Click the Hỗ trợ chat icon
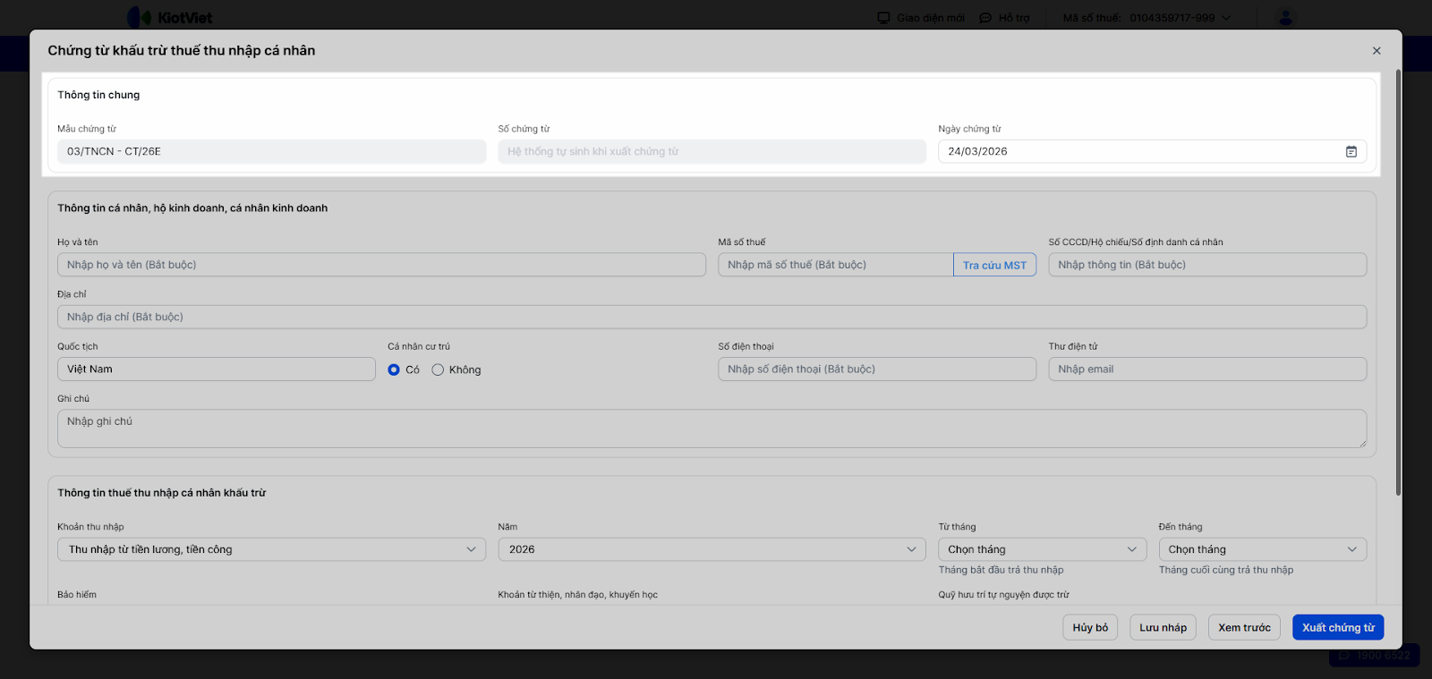This screenshot has height=679, width=1432. (x=985, y=18)
